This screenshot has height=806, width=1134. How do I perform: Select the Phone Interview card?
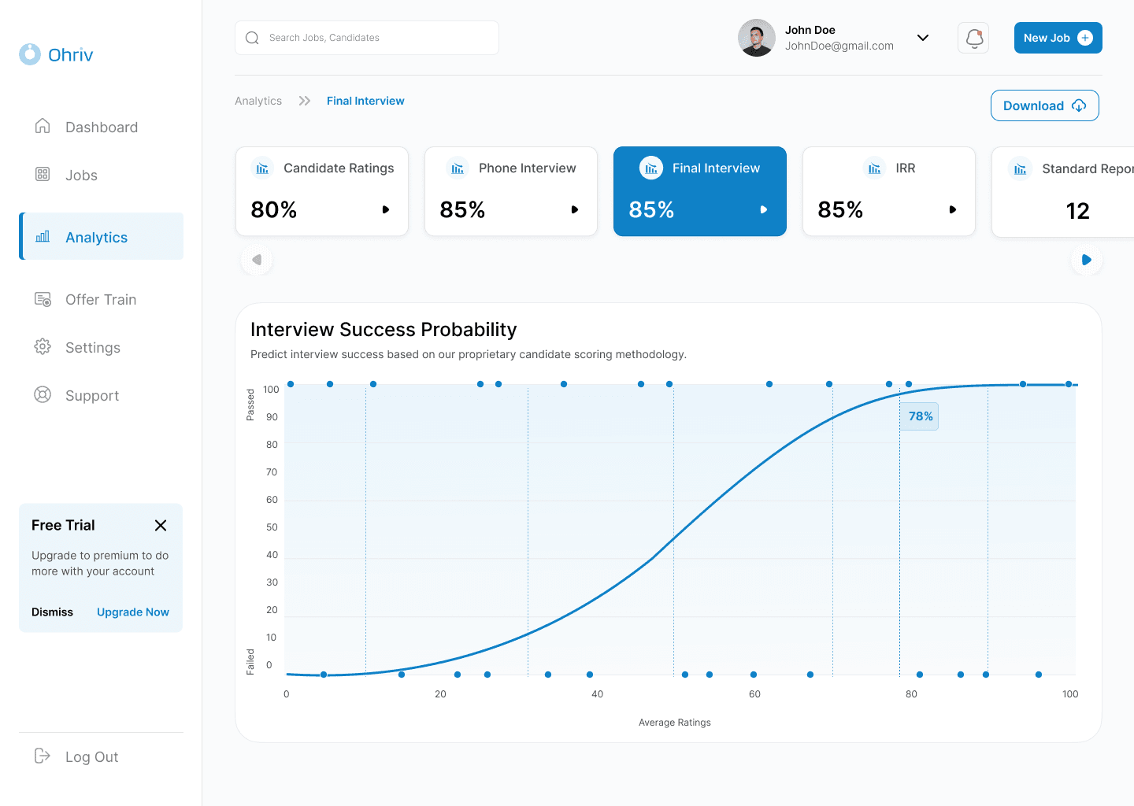[x=510, y=191]
